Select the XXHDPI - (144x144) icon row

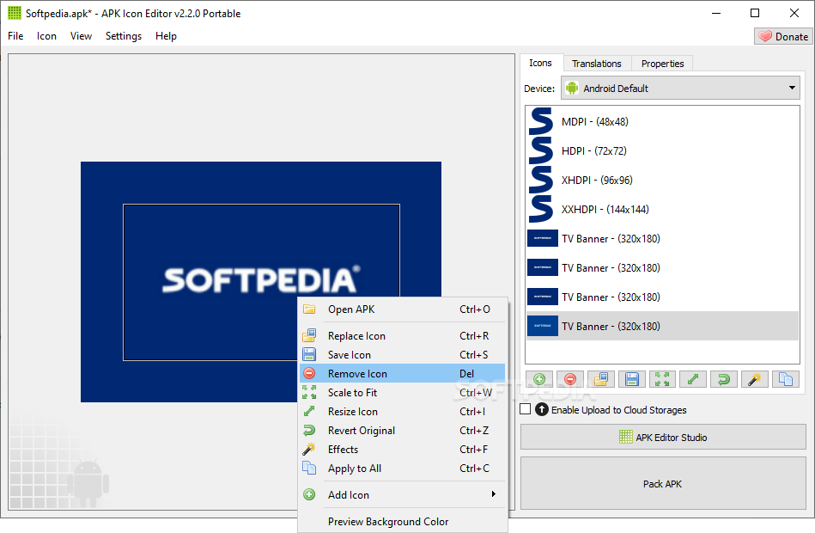pyautogui.click(x=662, y=209)
